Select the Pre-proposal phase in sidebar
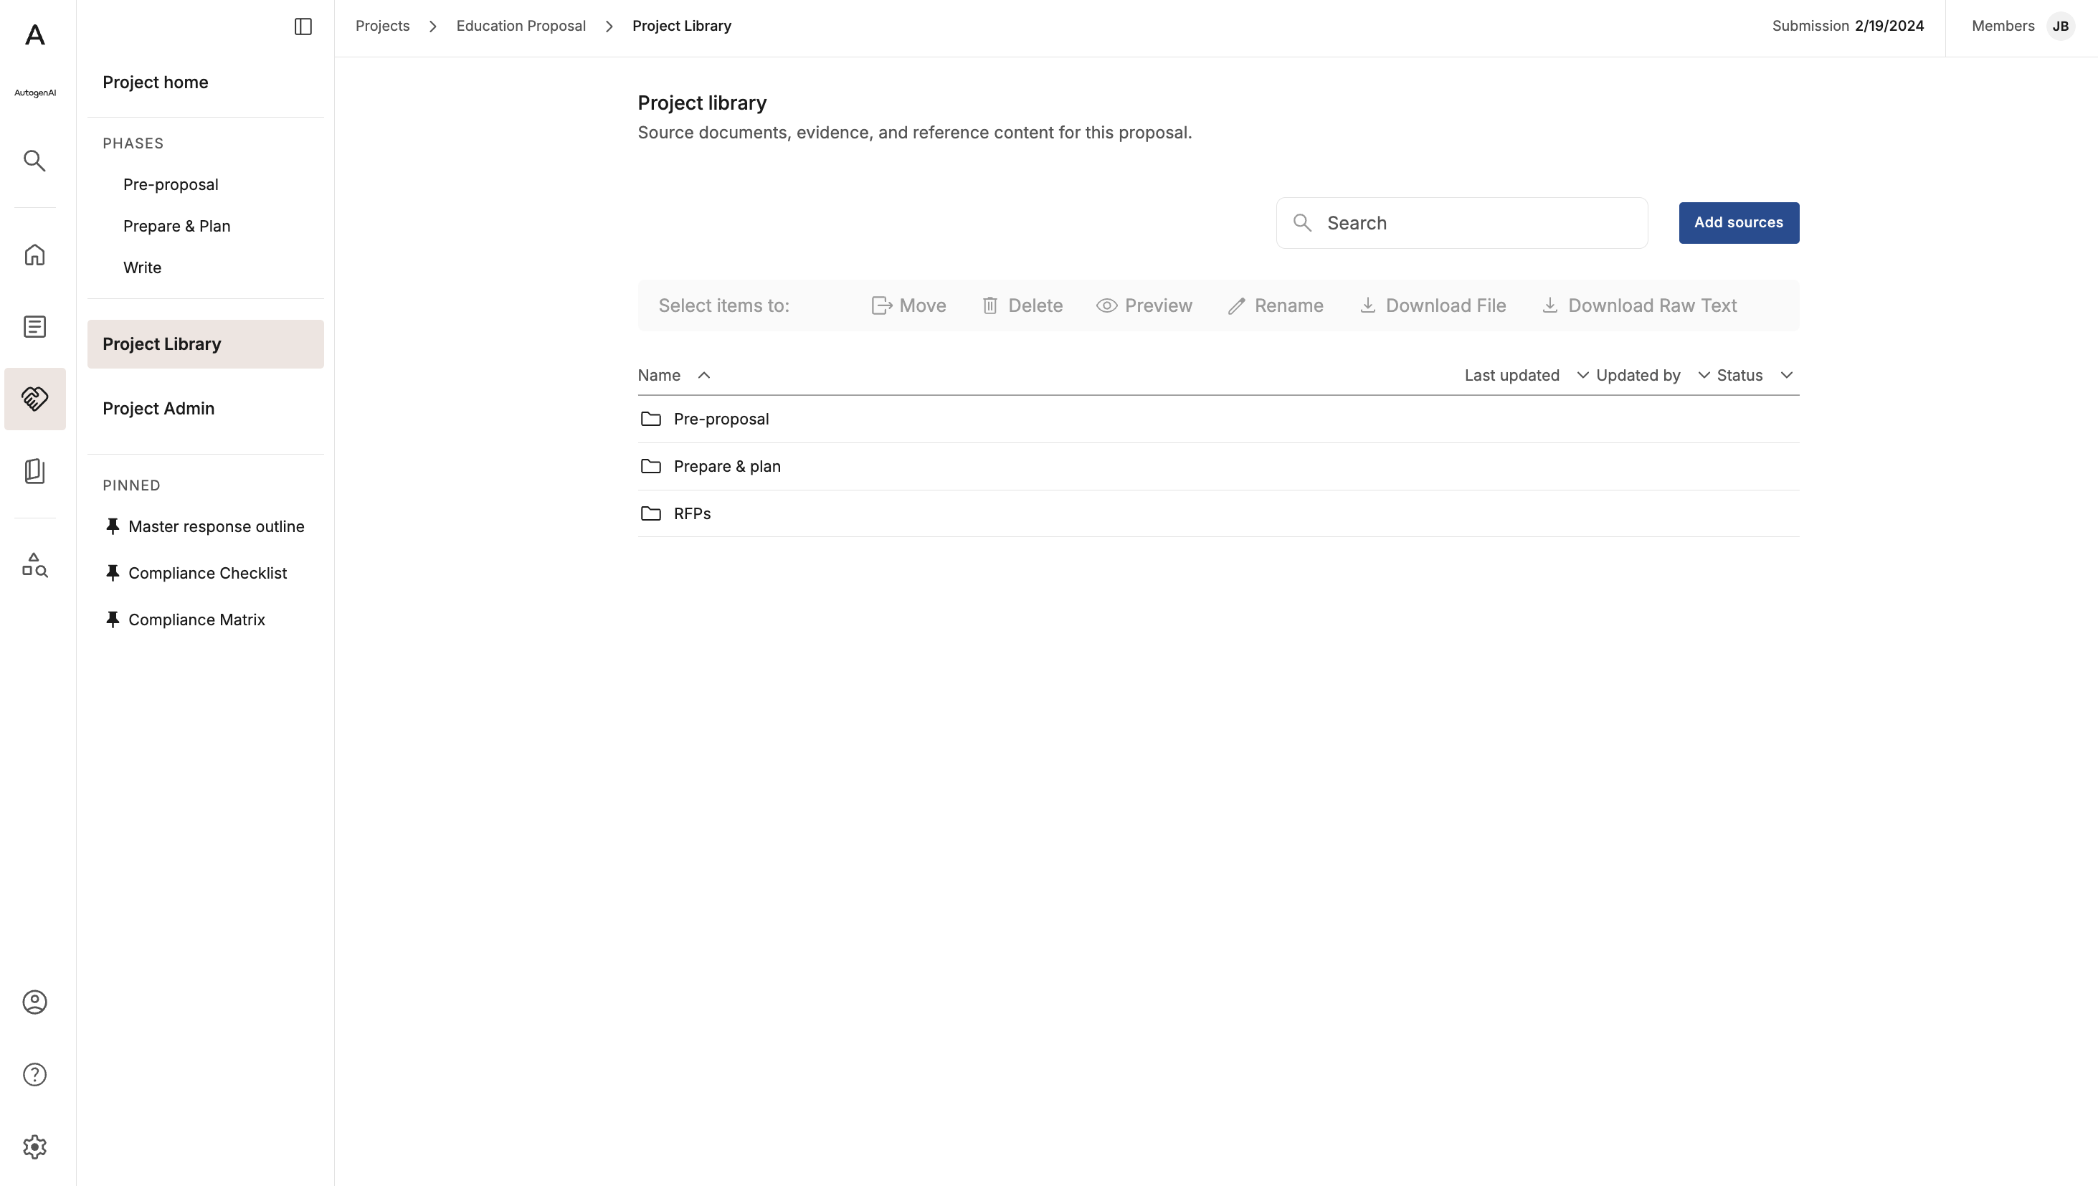Image resolution: width=2098 pixels, height=1186 pixels. pyautogui.click(x=171, y=185)
